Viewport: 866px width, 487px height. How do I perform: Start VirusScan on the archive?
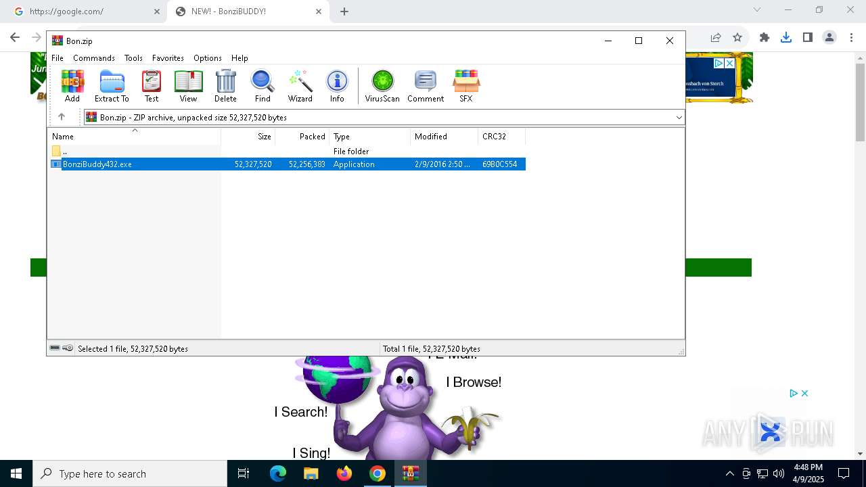382,86
